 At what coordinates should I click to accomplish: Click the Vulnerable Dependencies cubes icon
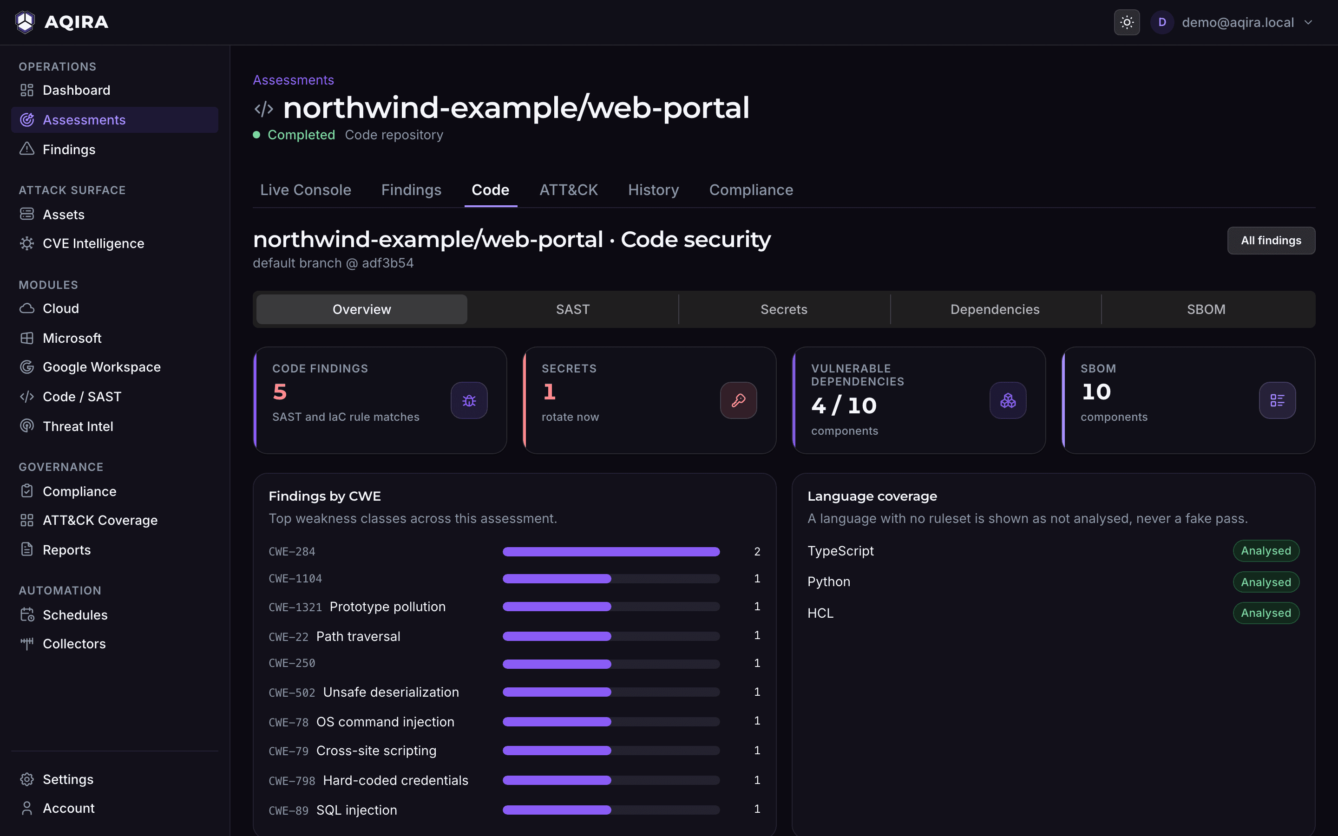(1007, 400)
